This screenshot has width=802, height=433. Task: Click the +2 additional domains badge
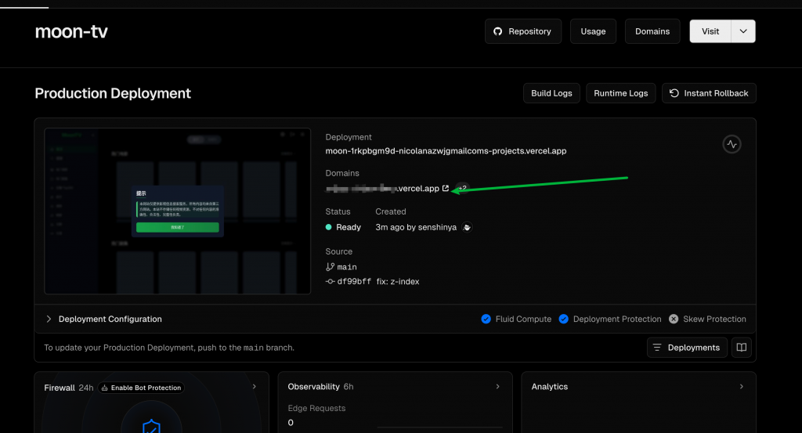(x=462, y=188)
